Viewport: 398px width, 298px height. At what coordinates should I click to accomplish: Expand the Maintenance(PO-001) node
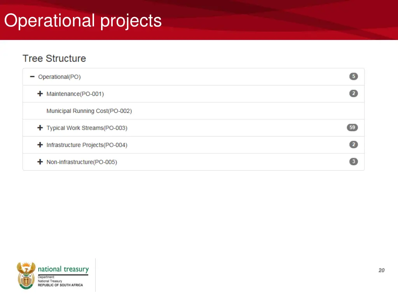coord(40,94)
